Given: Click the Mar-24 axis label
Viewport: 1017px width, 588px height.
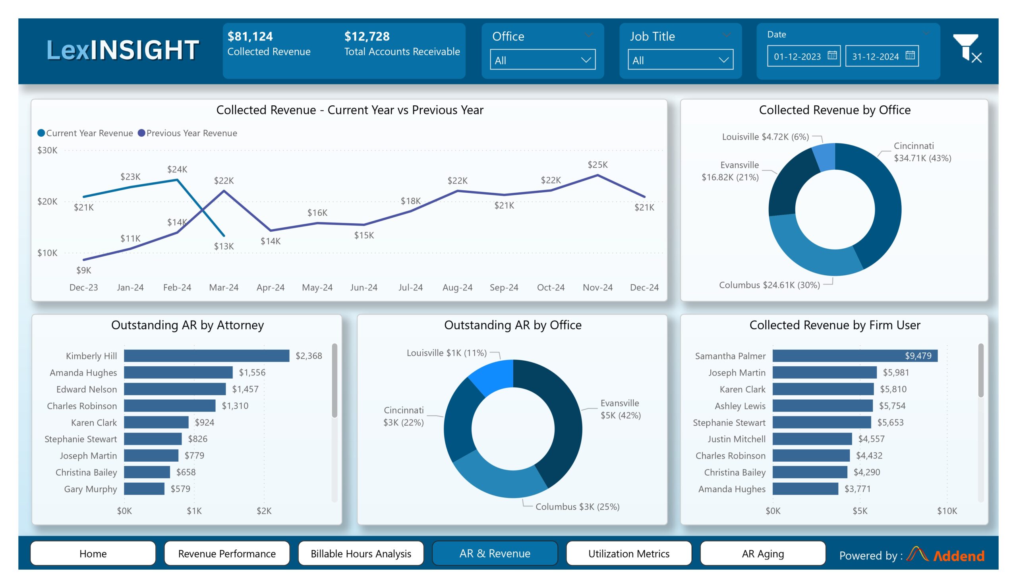Looking at the screenshot, I should (x=224, y=287).
